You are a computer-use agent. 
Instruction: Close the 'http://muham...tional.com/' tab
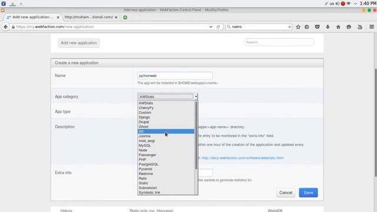(x=116, y=17)
